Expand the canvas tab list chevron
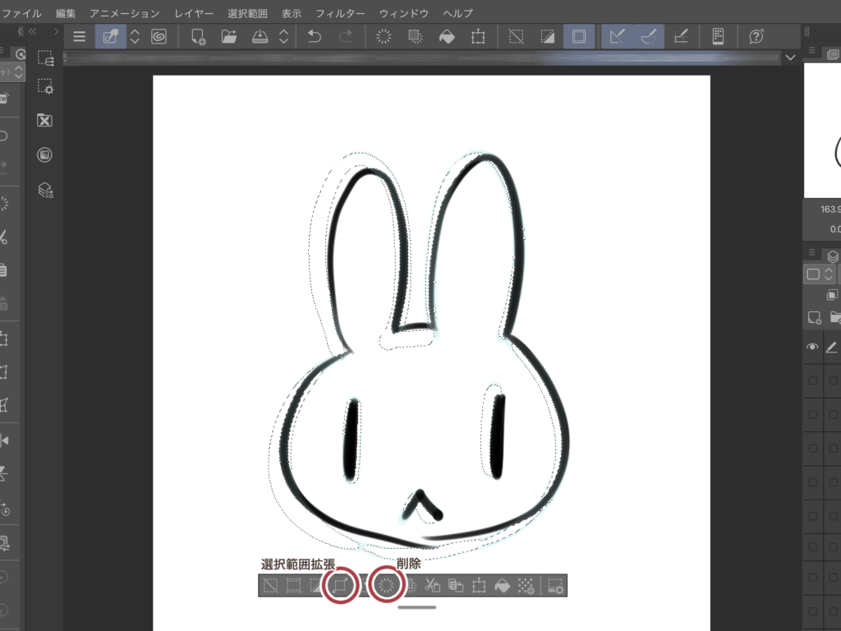841x631 pixels. (790, 58)
